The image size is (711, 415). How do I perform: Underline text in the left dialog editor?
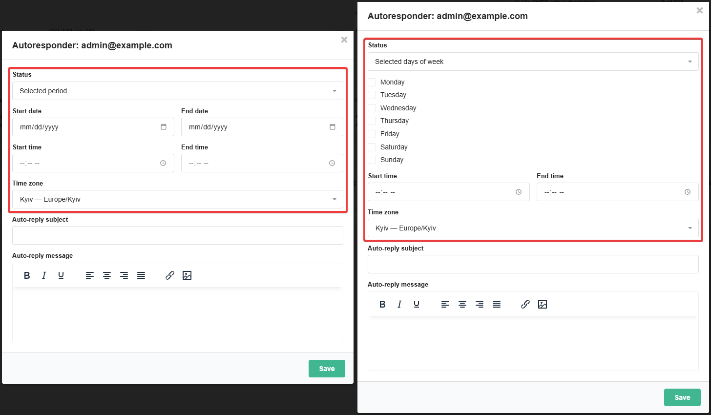tap(61, 275)
